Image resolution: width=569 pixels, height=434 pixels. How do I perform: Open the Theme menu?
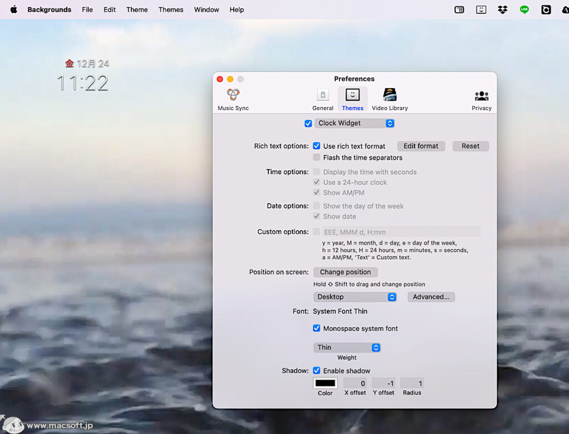(137, 9)
